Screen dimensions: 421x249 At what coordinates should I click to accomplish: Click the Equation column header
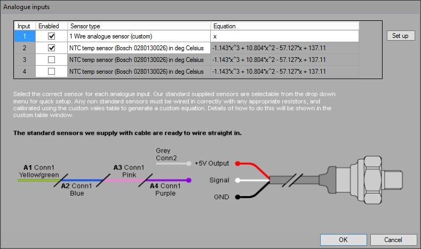[284, 26]
